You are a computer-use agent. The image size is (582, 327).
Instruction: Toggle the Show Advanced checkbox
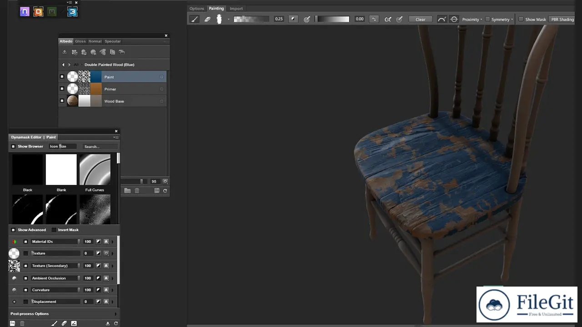coord(13,230)
